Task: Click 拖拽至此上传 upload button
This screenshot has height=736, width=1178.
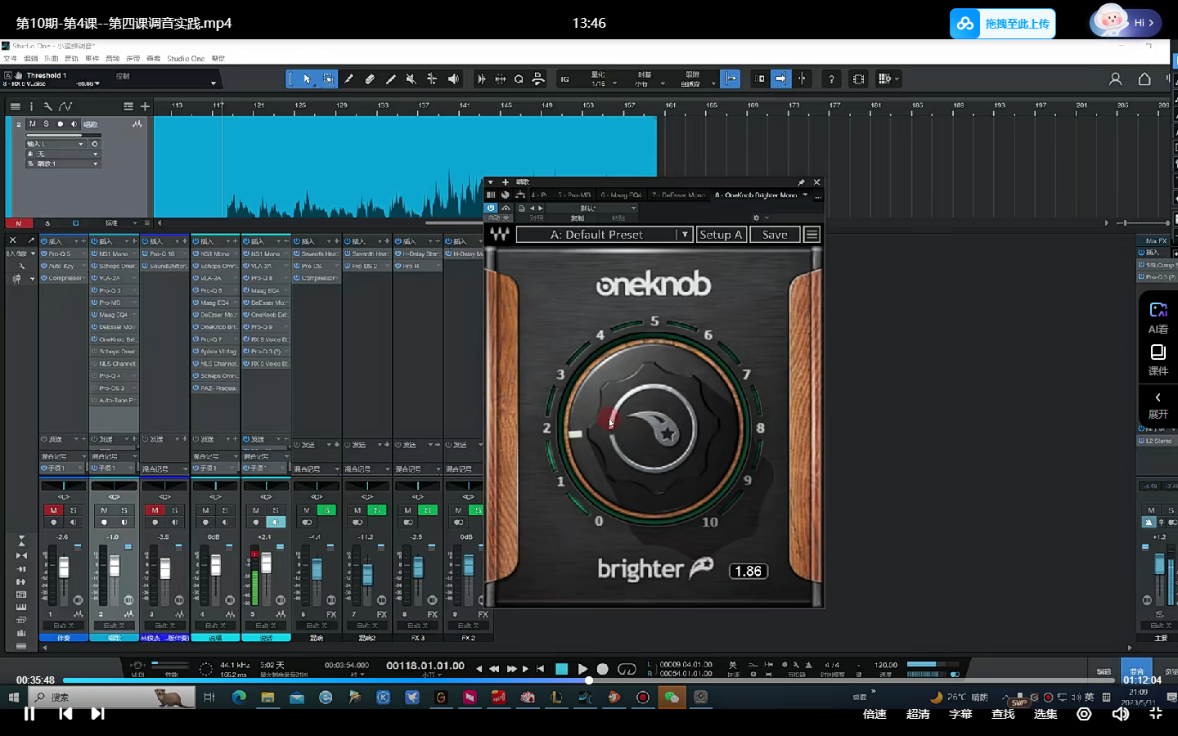Action: coord(1002,24)
